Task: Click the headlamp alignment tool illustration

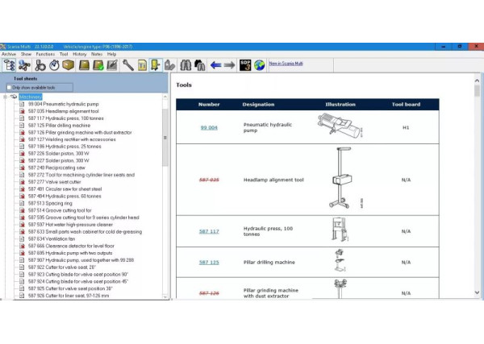Action: coord(339,179)
